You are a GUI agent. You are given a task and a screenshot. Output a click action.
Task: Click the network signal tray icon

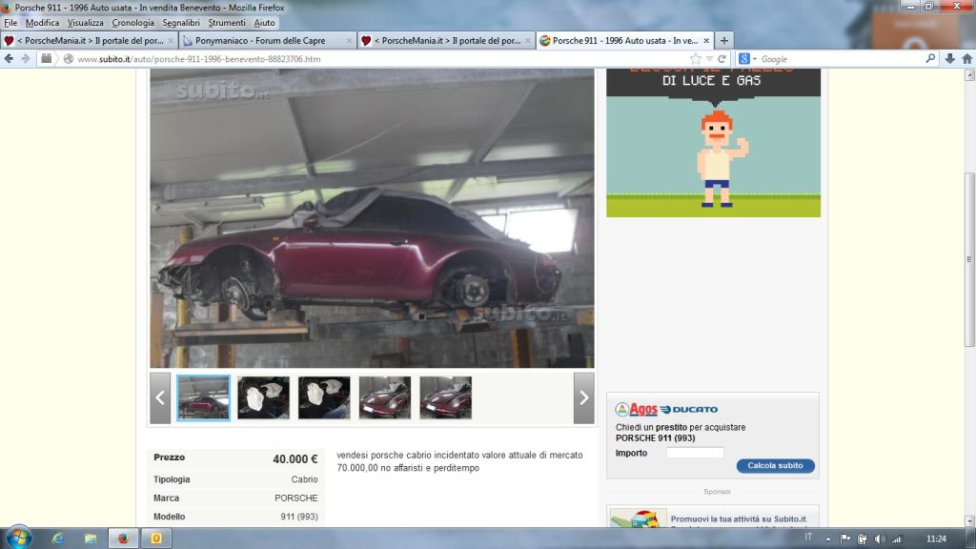(897, 539)
